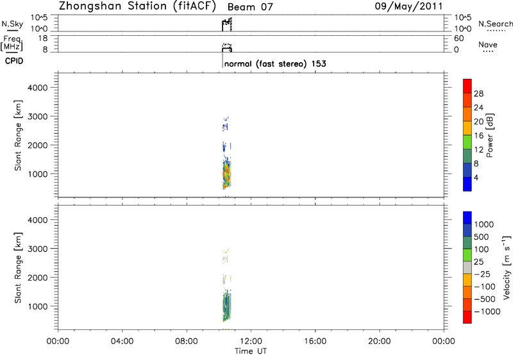Viewport: 513px width, 355px height.
Task: Click the 'Freq. [MHz]' axis label
Action: coord(12,43)
